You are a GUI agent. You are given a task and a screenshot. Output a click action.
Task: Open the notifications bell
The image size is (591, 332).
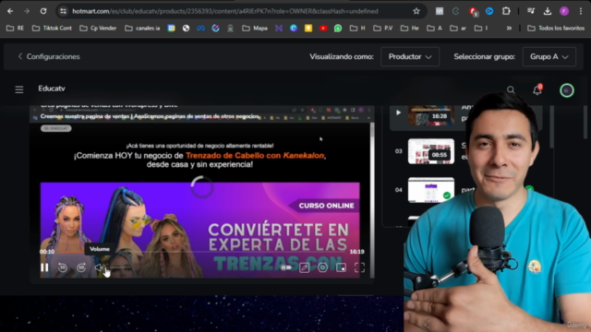click(537, 89)
